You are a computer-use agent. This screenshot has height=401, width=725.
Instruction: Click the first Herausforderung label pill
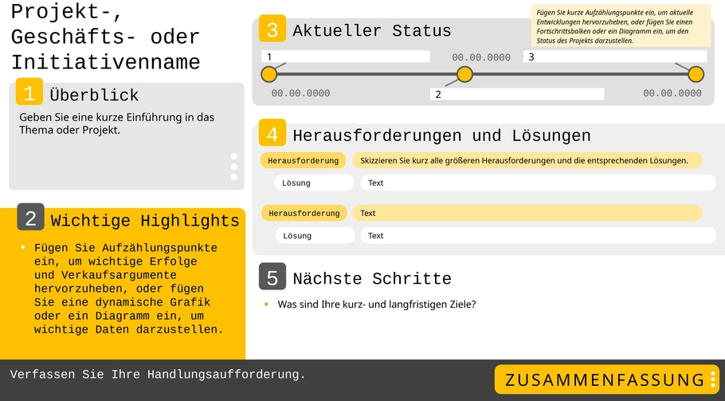tap(303, 160)
